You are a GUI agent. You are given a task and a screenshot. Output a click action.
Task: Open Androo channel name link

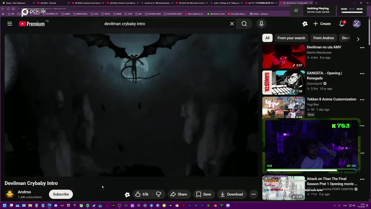tap(24, 192)
